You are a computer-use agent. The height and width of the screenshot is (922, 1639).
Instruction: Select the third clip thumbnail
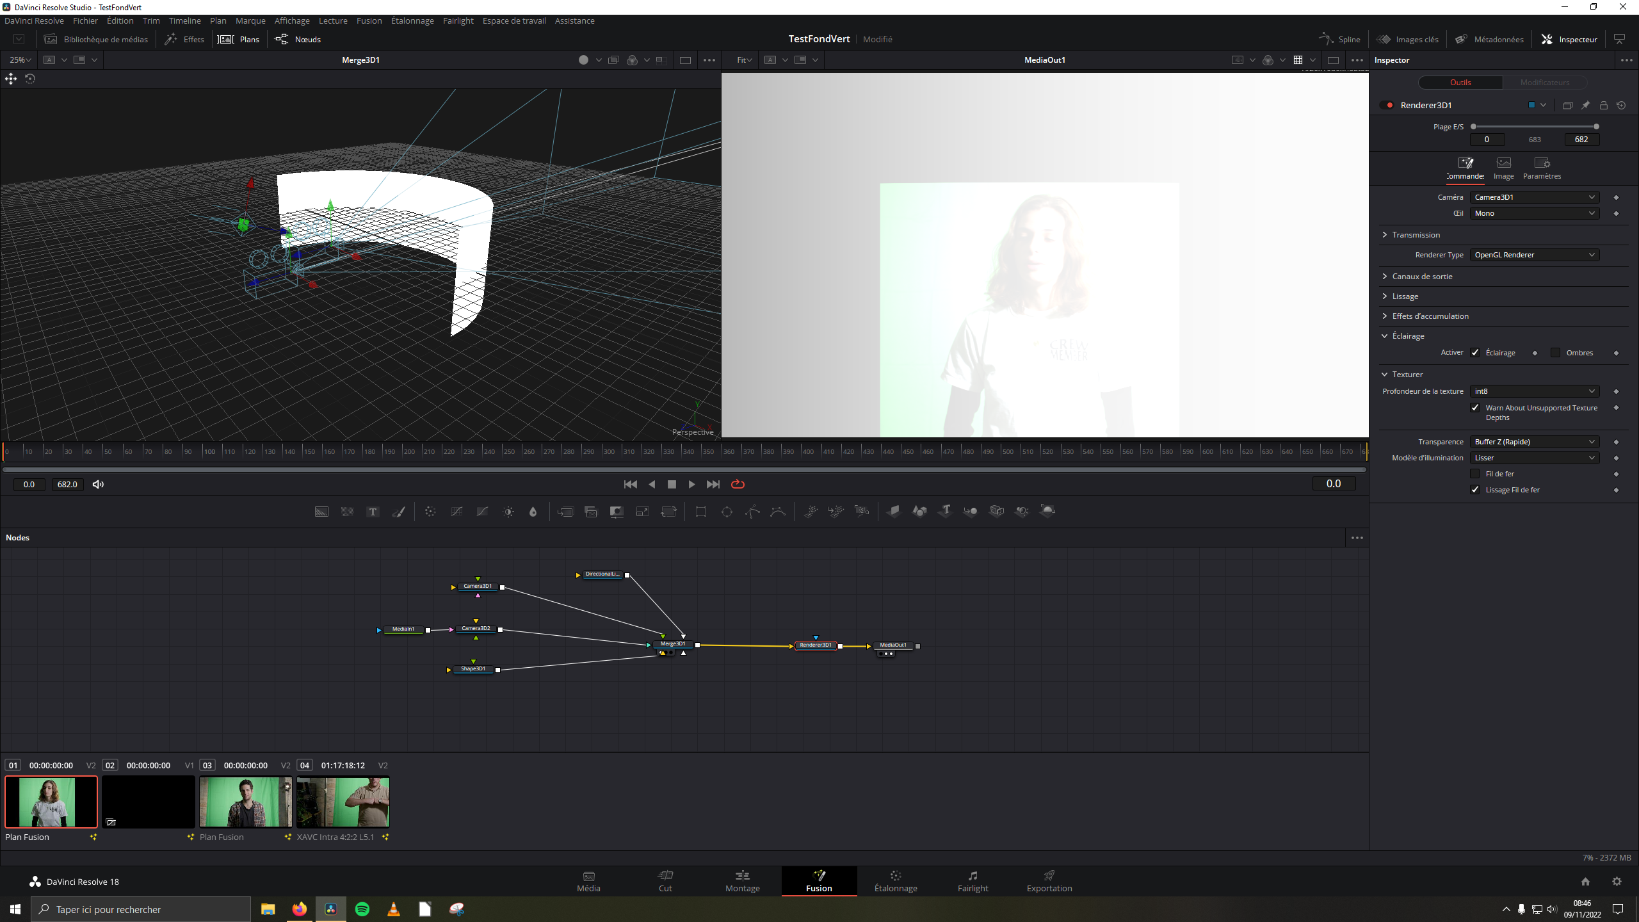point(246,802)
